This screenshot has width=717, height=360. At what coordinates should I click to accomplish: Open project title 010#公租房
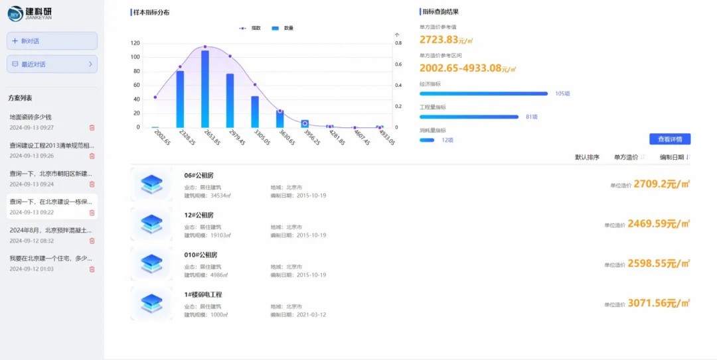coord(200,255)
